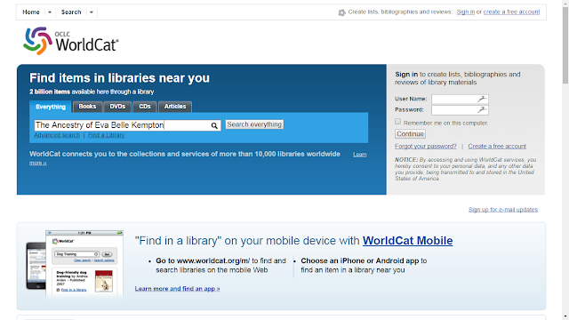
Task: Click Forgot your password link
Action: [426, 146]
